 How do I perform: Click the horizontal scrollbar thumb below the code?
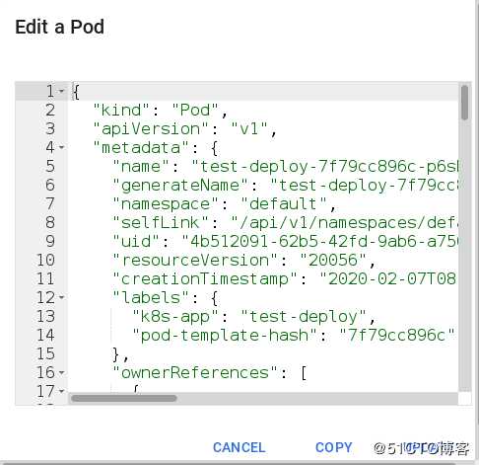pyautogui.click(x=124, y=399)
